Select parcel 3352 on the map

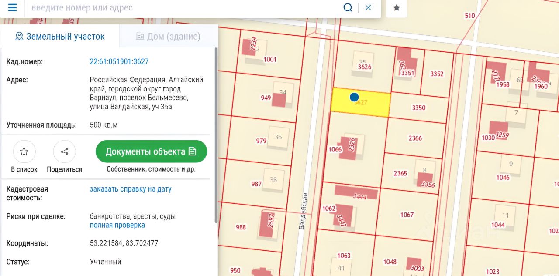tap(437, 74)
